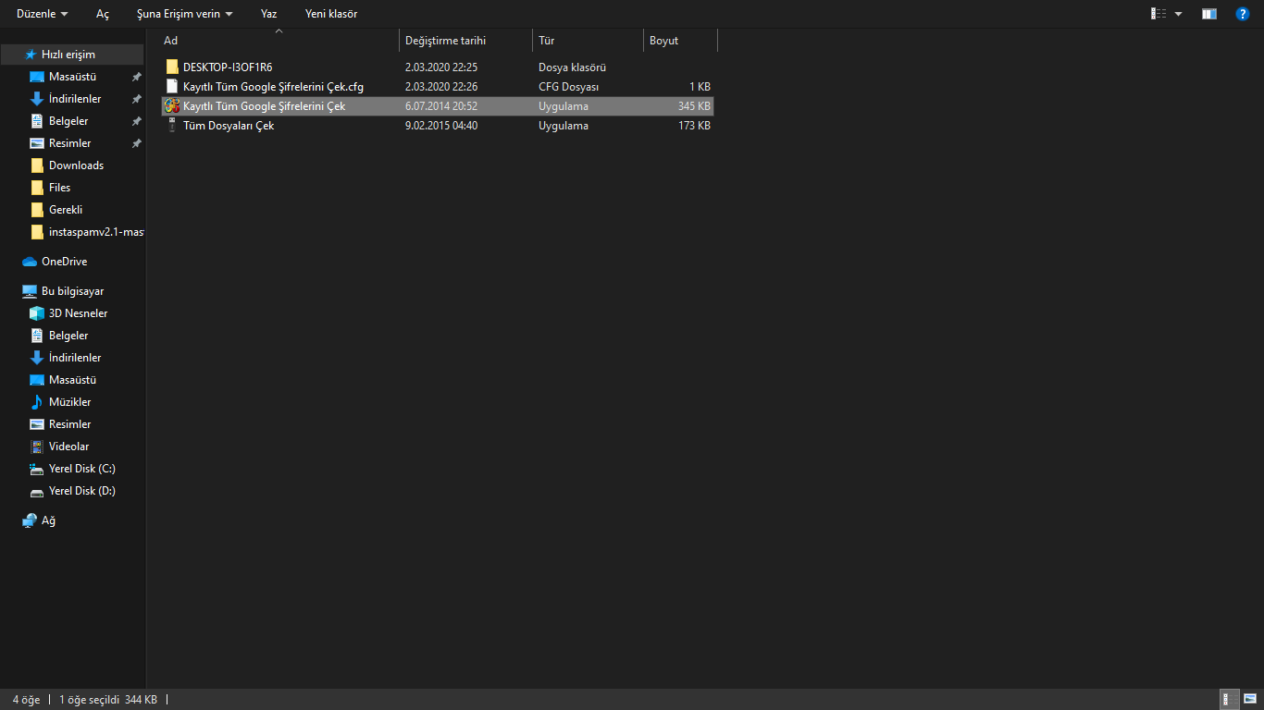This screenshot has height=710, width=1264.
Task: Select the Gerekli folder icon
Action: click(x=37, y=210)
